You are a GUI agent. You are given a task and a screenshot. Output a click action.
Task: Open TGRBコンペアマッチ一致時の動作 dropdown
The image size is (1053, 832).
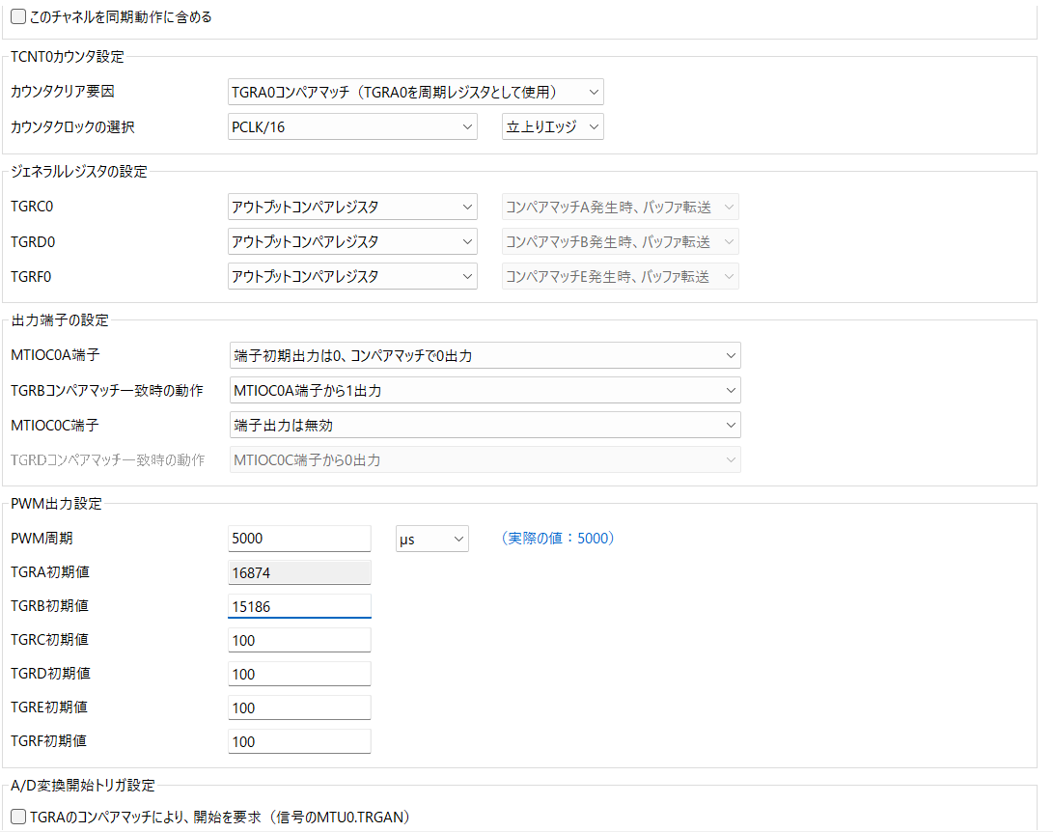click(485, 391)
